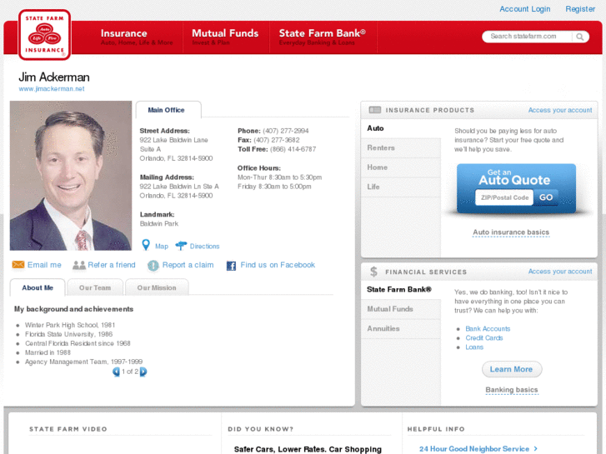Select Life insurance product tab
The width and height of the screenshot is (606, 454).
pyautogui.click(x=400, y=187)
